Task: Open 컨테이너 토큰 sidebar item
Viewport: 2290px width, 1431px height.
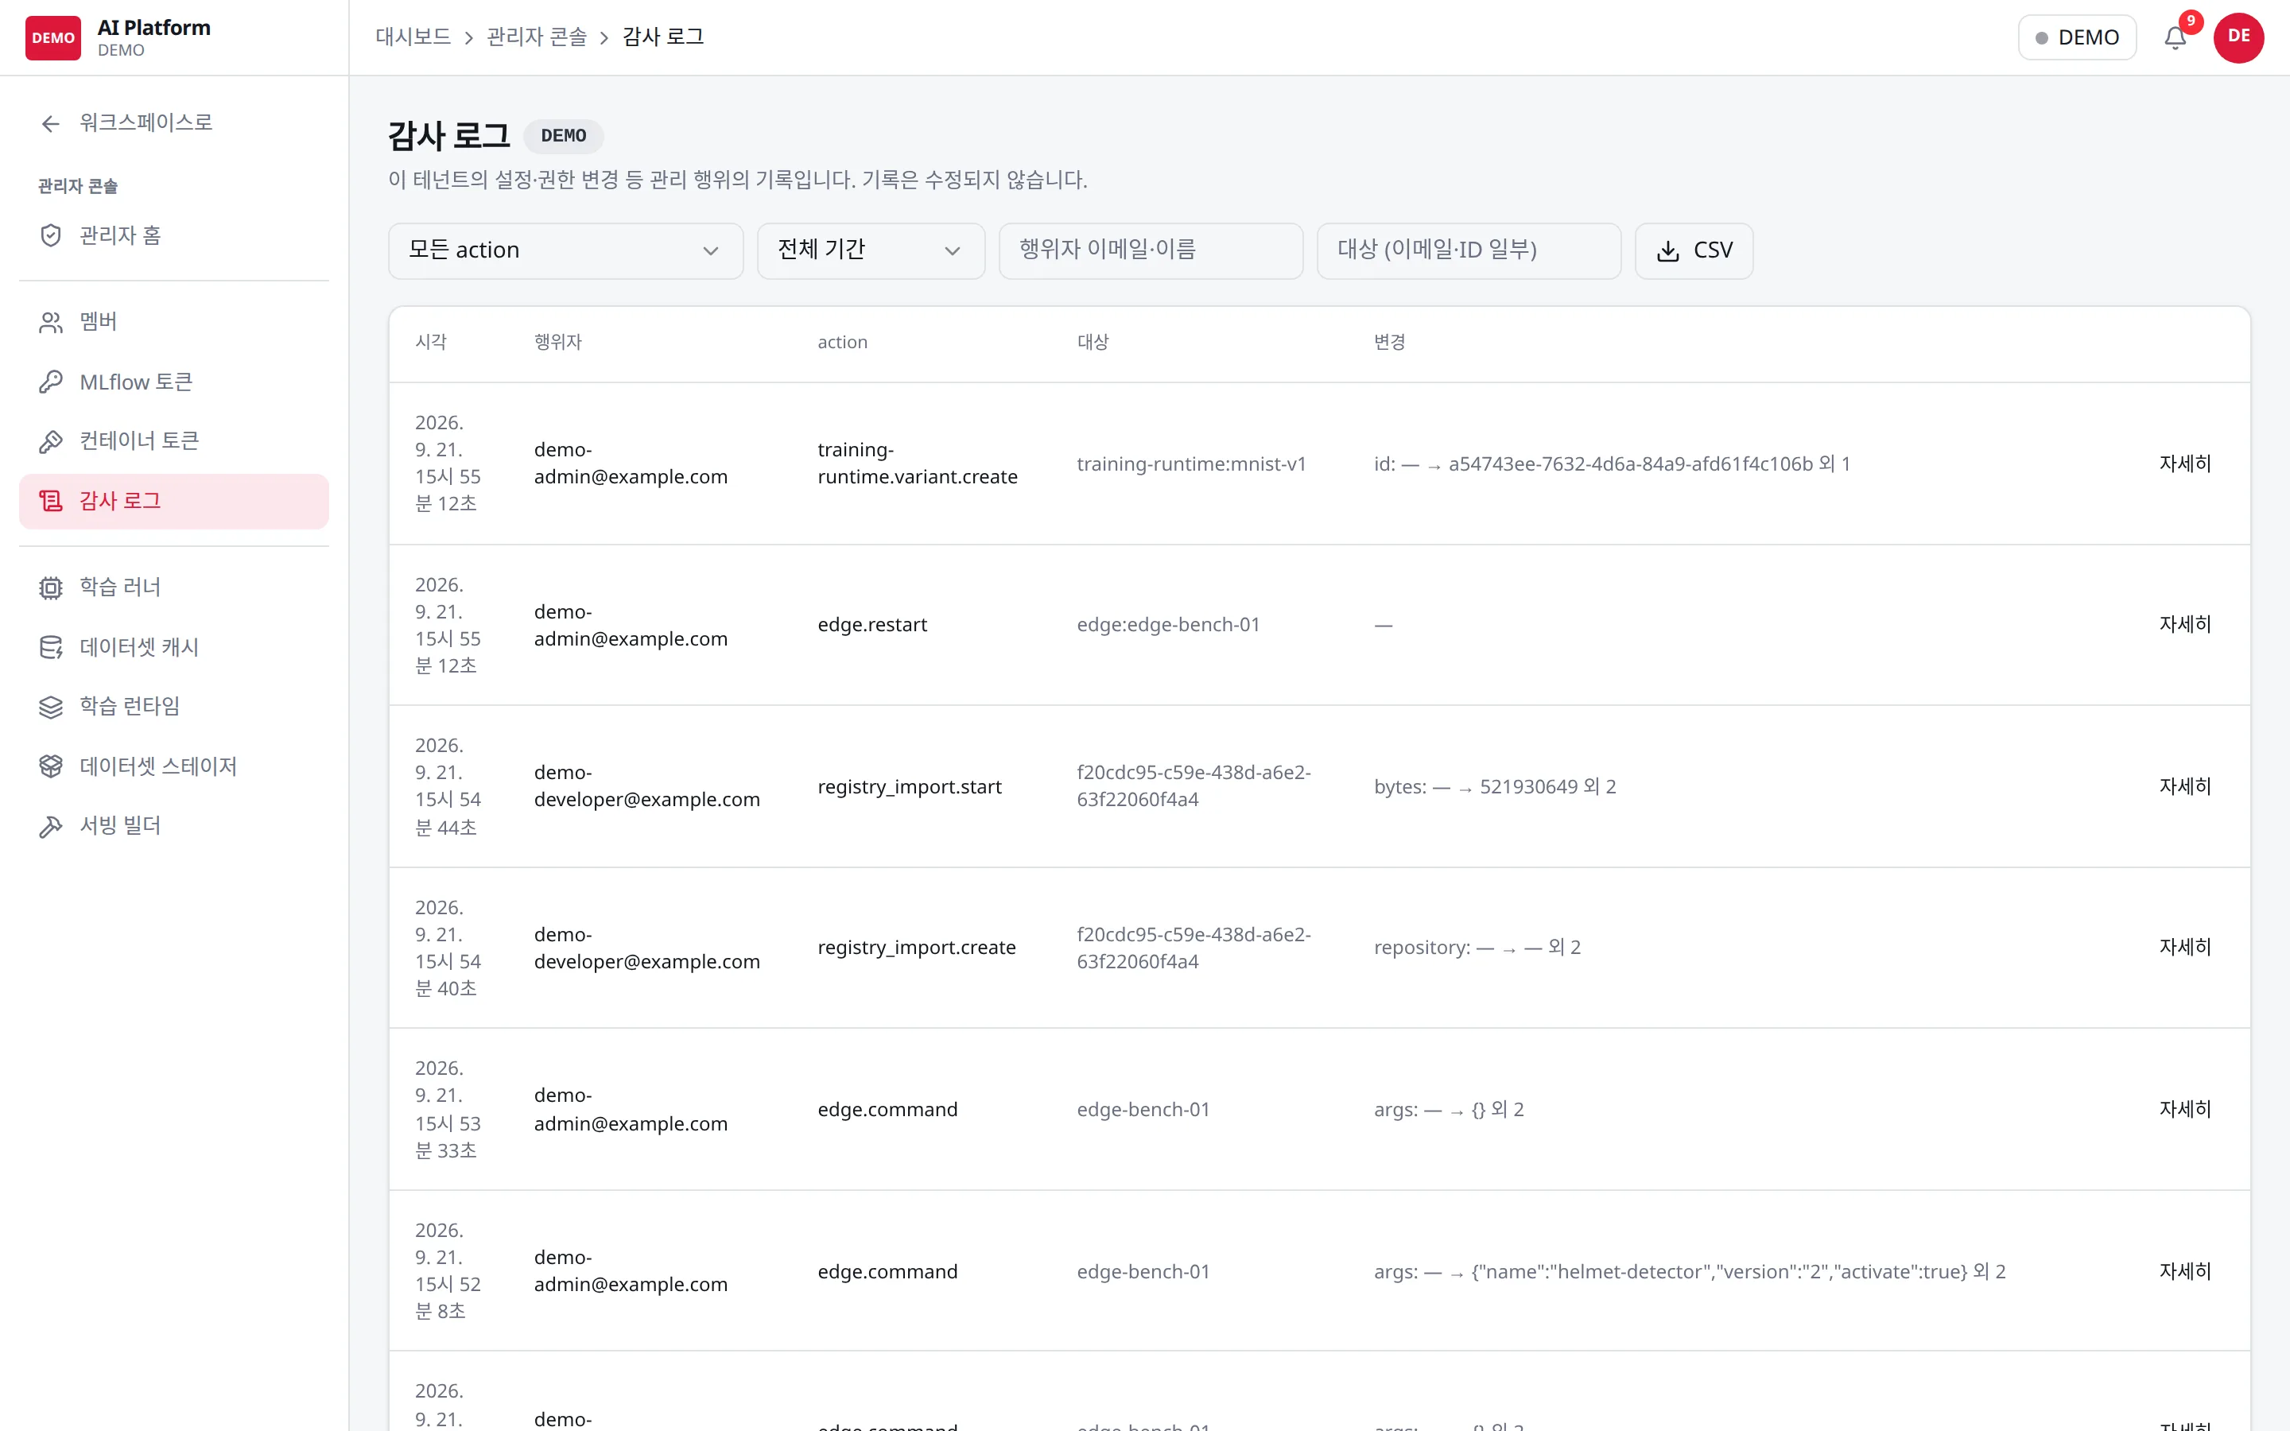Action: click(x=174, y=442)
